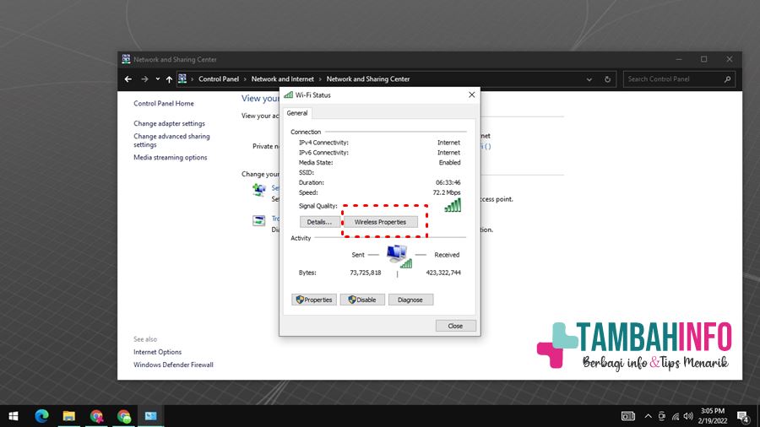Click the IPv4 Connectivity label
The width and height of the screenshot is (760, 427).
click(x=323, y=143)
